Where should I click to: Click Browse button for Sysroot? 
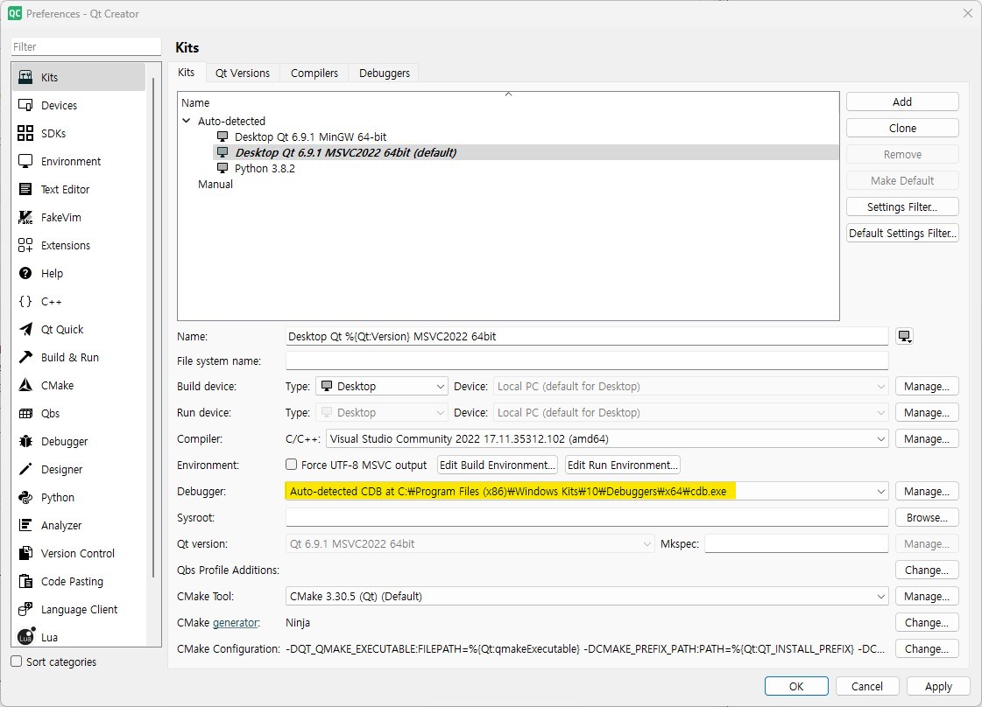[927, 517]
